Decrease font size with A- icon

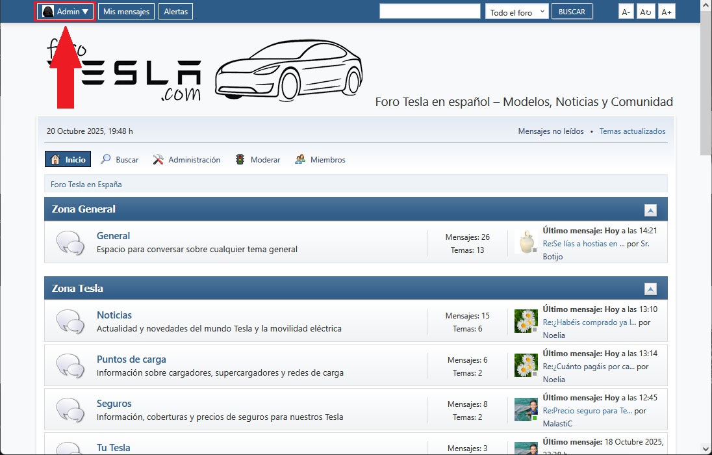[626, 12]
